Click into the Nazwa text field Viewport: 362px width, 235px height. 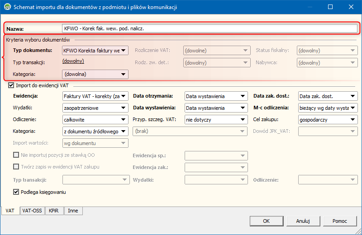pyautogui.click(x=210, y=28)
